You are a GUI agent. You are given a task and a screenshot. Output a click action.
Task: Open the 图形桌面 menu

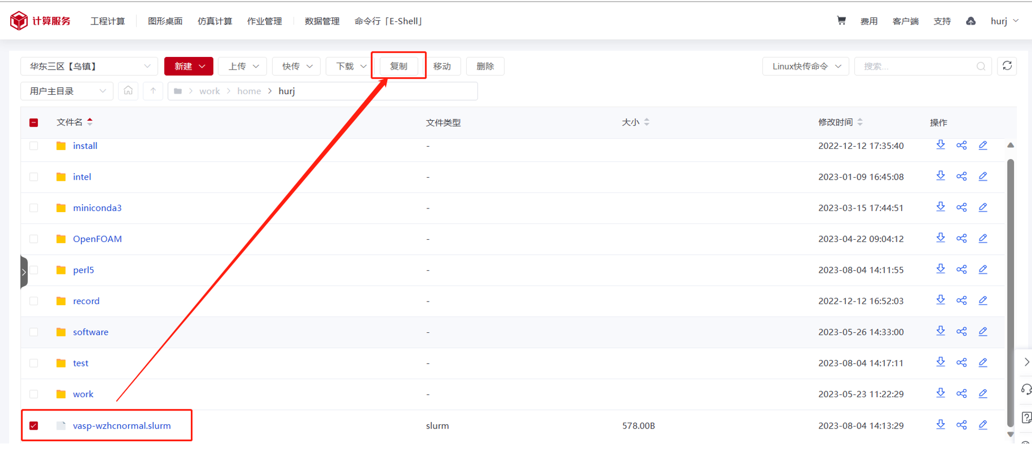point(165,21)
